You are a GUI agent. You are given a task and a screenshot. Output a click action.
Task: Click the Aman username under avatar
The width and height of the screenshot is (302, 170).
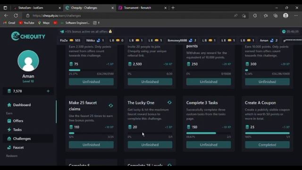click(x=28, y=76)
